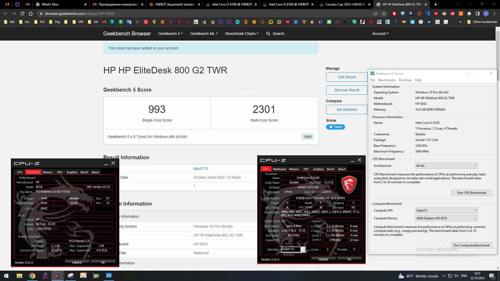Open the notification center icon
The height and width of the screenshot is (281, 500).
coord(492,276)
